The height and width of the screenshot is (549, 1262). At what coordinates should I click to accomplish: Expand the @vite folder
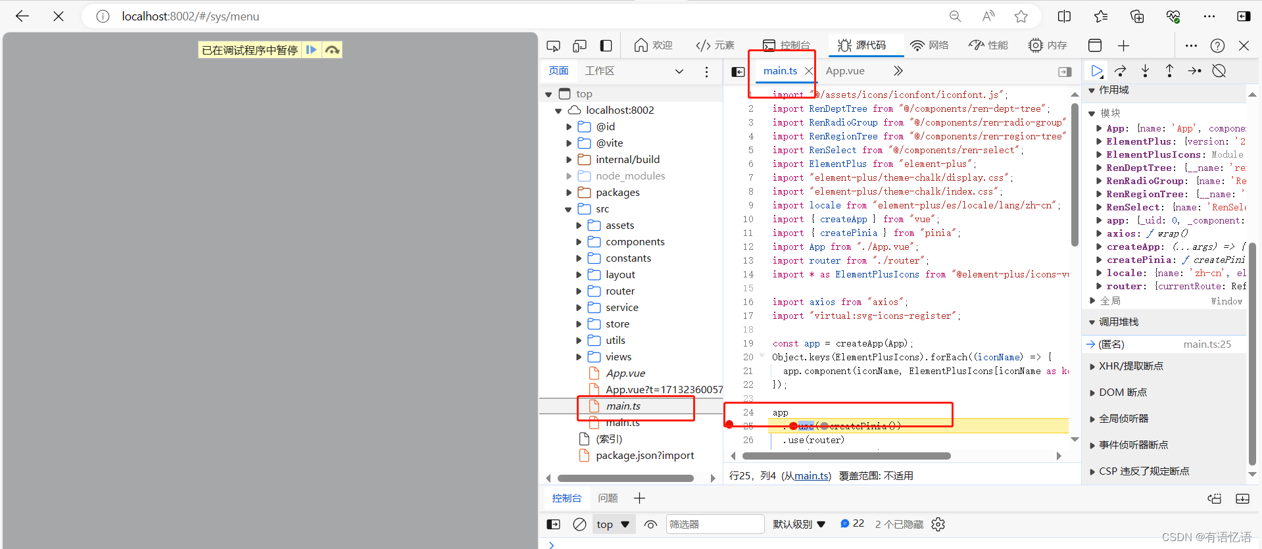(569, 143)
